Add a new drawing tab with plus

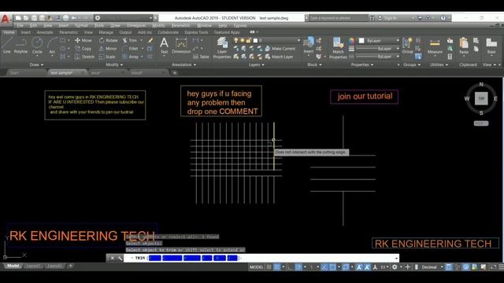pos(175,73)
